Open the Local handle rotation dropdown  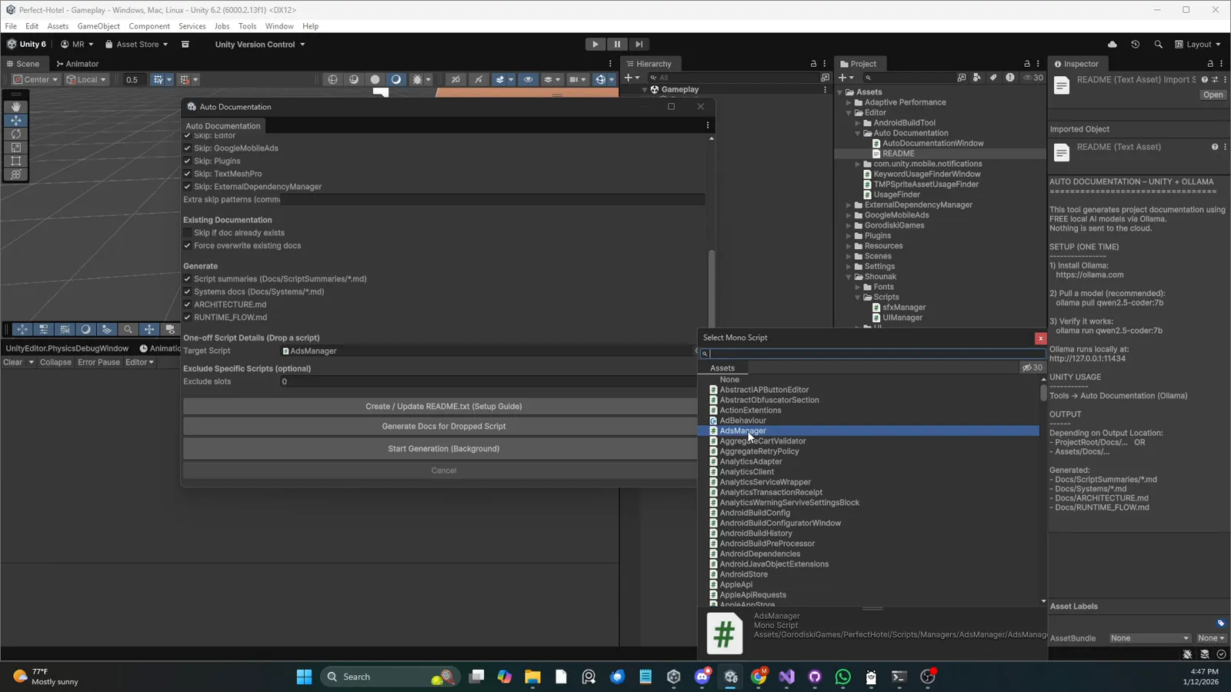(86, 79)
